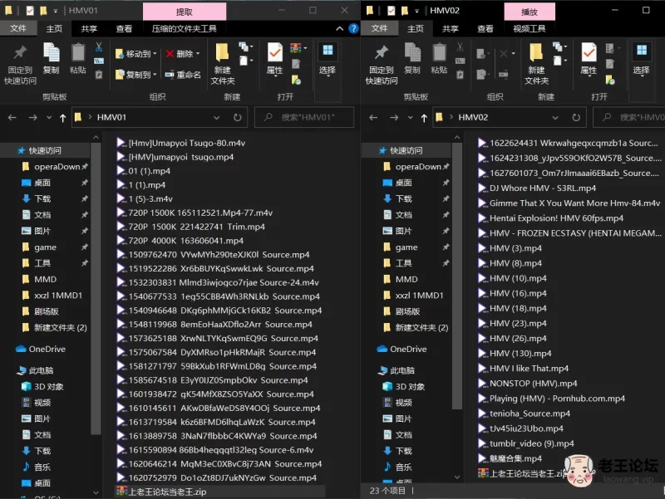The image size is (665, 499).
Task: Click the HMV01 search box
Action: coord(303,118)
